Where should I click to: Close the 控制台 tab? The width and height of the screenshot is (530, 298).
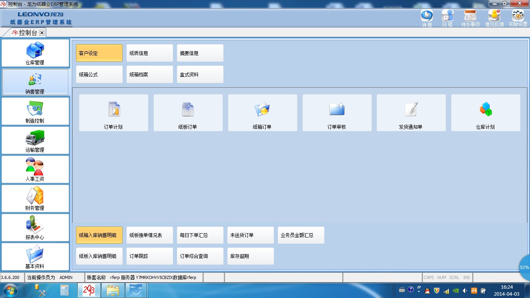pyautogui.click(x=42, y=33)
